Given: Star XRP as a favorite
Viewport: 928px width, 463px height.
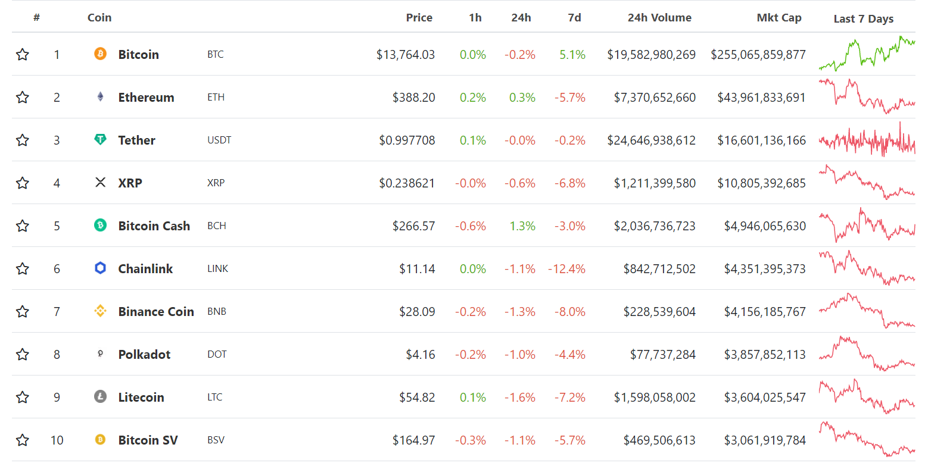Looking at the screenshot, I should pos(23,183).
